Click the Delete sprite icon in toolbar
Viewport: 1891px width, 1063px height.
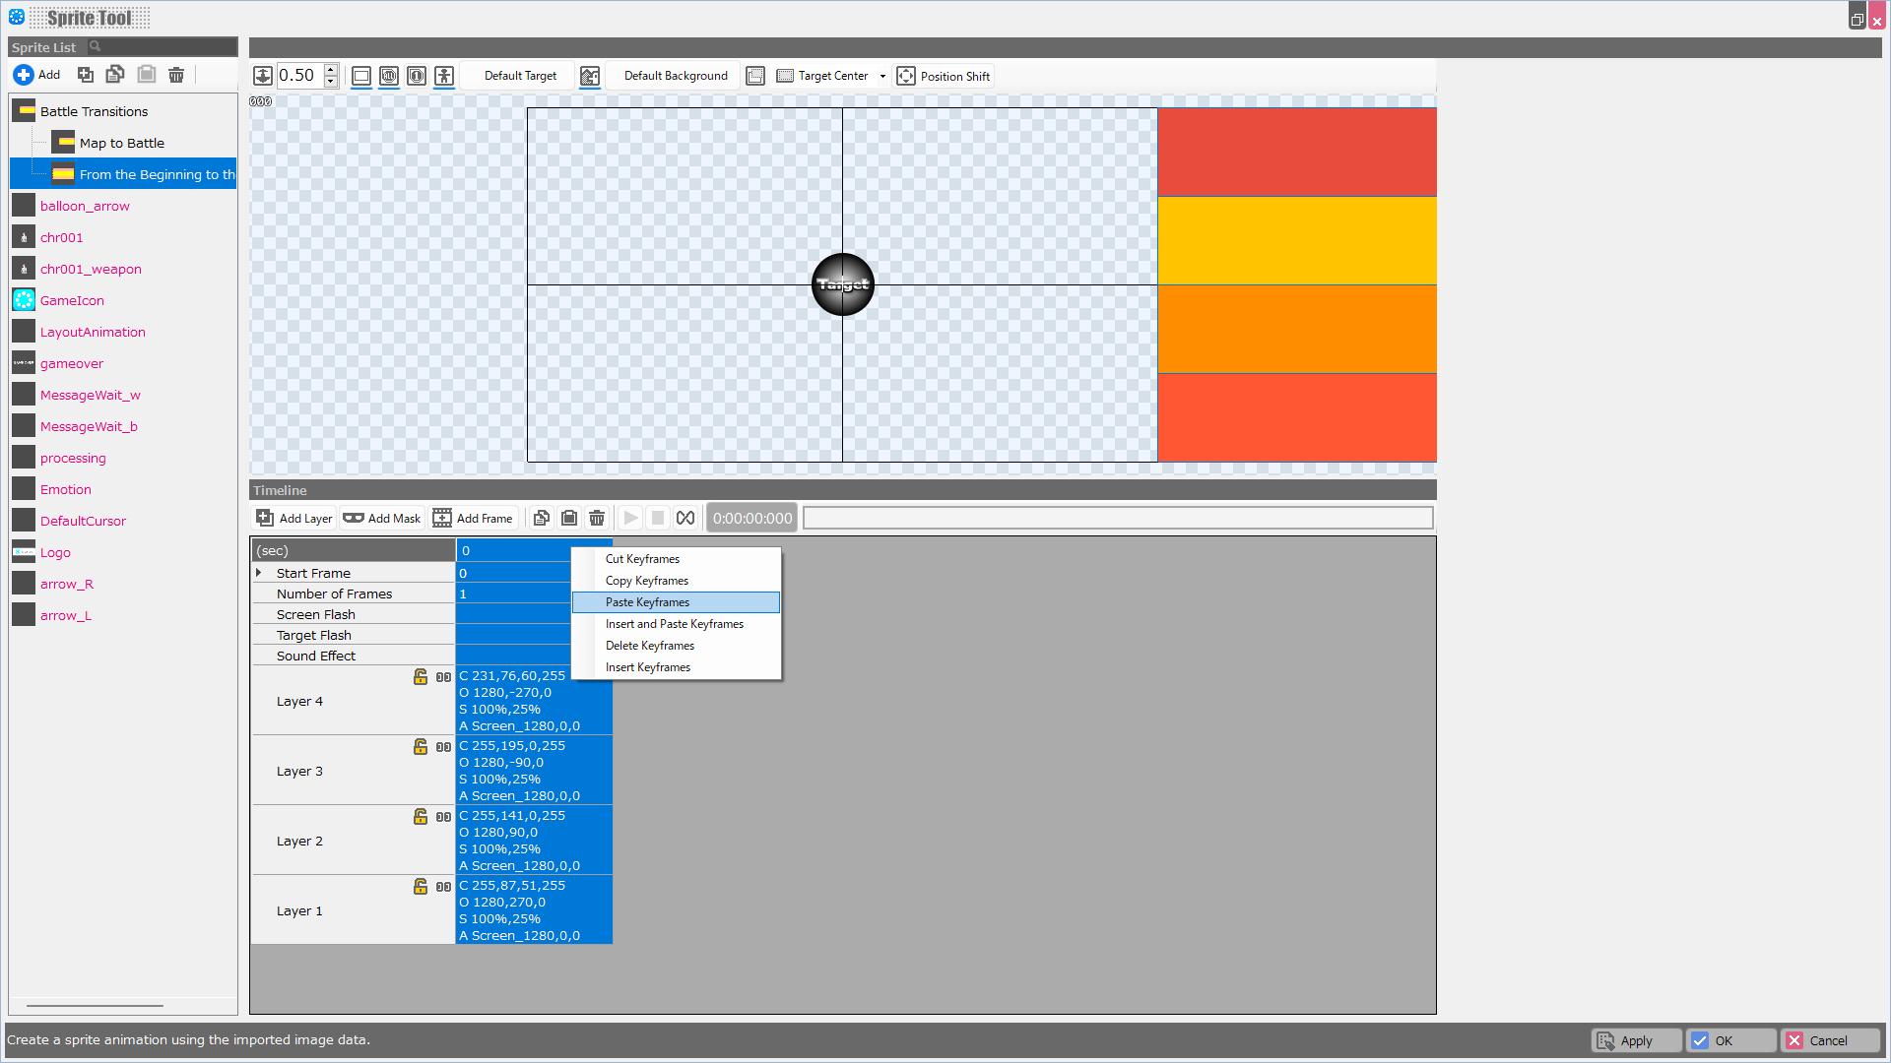pos(176,74)
